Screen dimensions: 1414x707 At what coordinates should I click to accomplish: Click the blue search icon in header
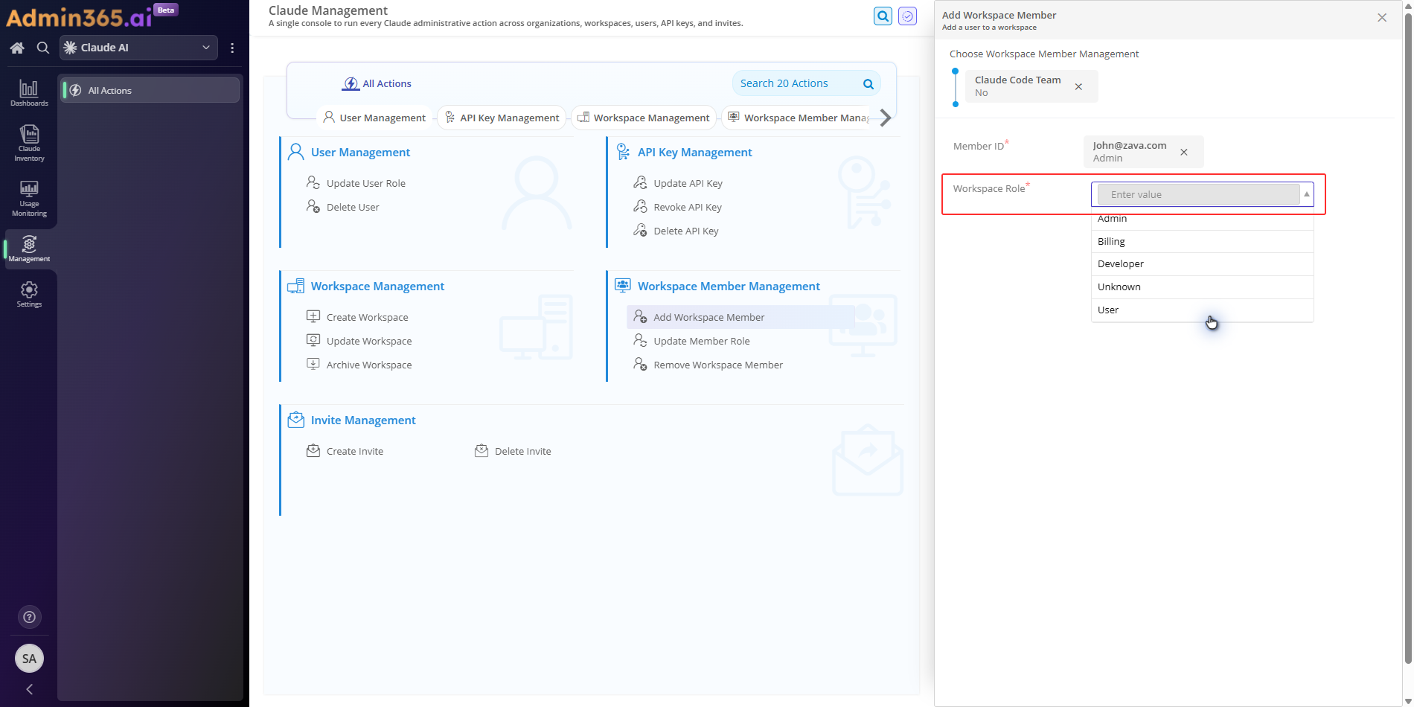[x=883, y=16]
